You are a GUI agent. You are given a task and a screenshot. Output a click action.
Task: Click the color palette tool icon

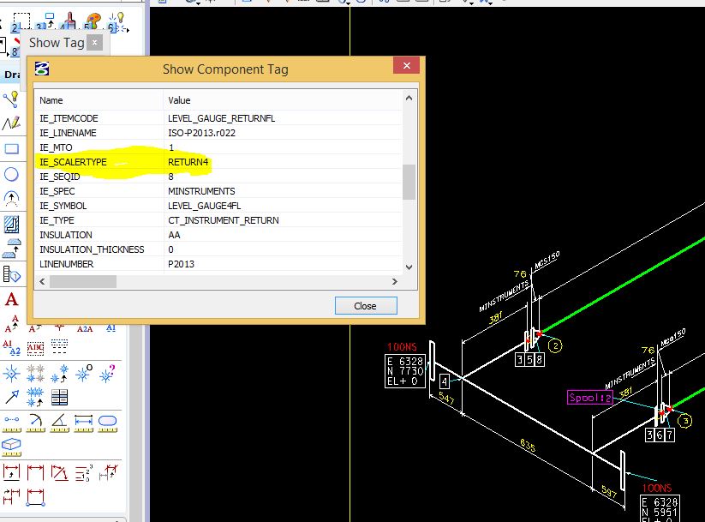click(93, 22)
